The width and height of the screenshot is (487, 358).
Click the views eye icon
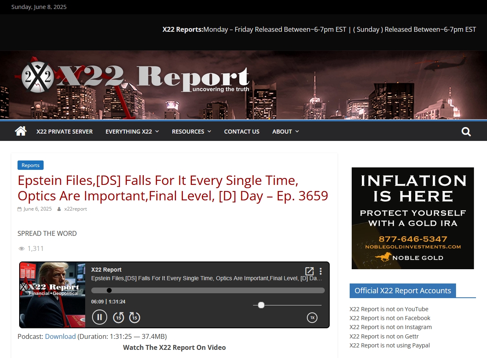tap(22, 249)
